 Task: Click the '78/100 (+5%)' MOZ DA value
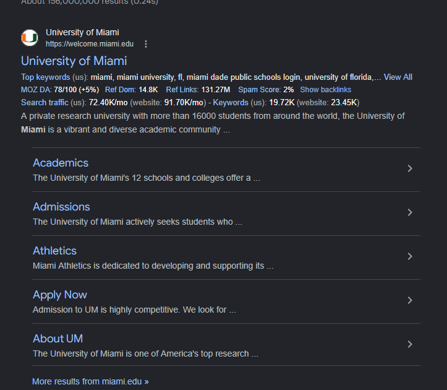pyautogui.click(x=77, y=90)
